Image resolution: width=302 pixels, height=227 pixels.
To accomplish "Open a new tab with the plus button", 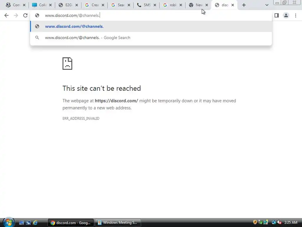I will tap(244, 5).
